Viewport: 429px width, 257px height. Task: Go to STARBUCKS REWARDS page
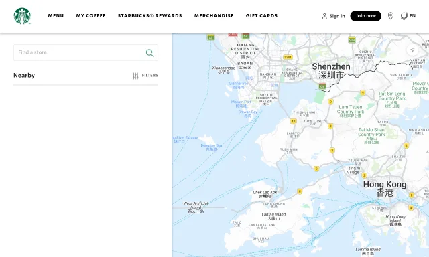(150, 16)
